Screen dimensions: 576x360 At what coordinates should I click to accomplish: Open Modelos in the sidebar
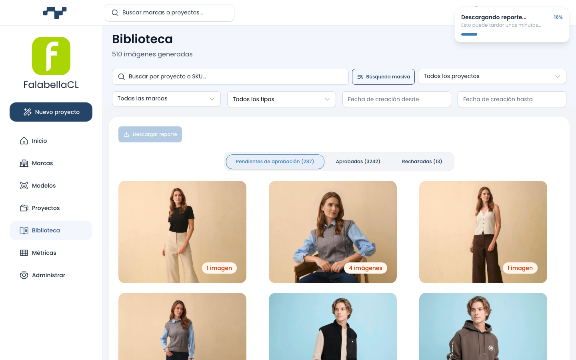51,186
